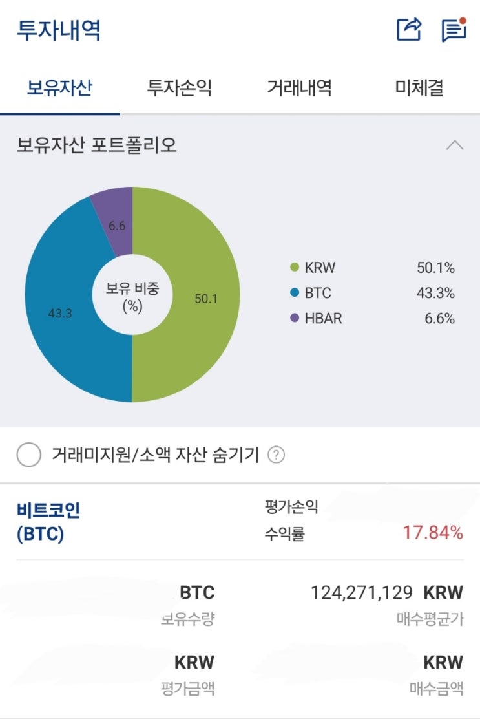Switch to the 보유자산 tab
Screen dimensions: 480x719
pos(59,88)
